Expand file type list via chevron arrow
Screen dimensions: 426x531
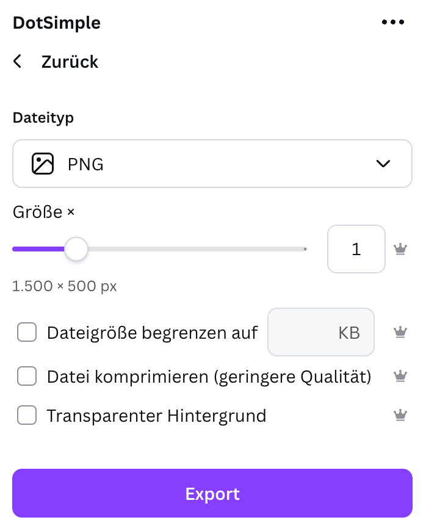point(383,164)
